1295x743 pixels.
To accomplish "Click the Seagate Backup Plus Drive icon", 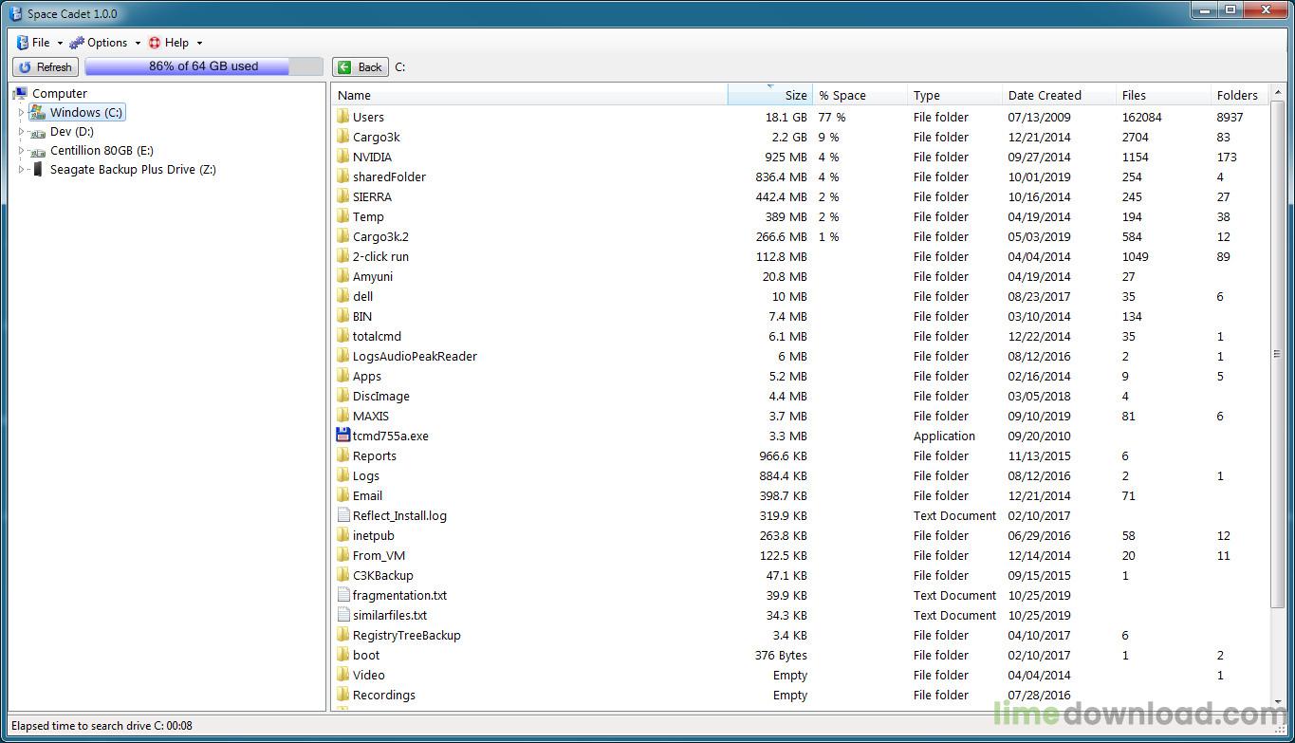I will point(38,169).
